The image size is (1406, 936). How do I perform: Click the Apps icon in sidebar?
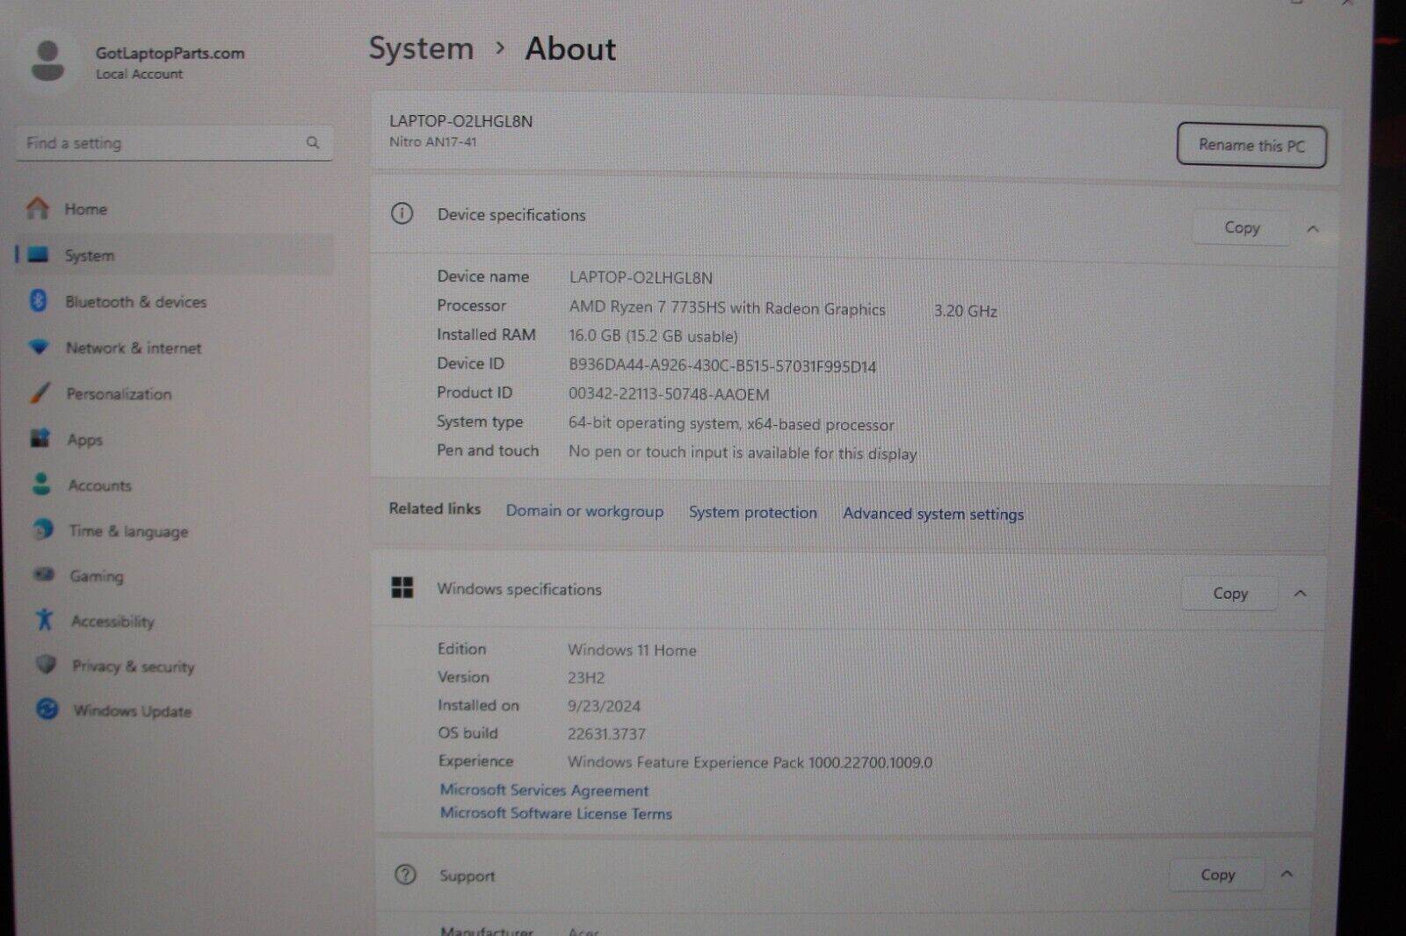(x=40, y=438)
